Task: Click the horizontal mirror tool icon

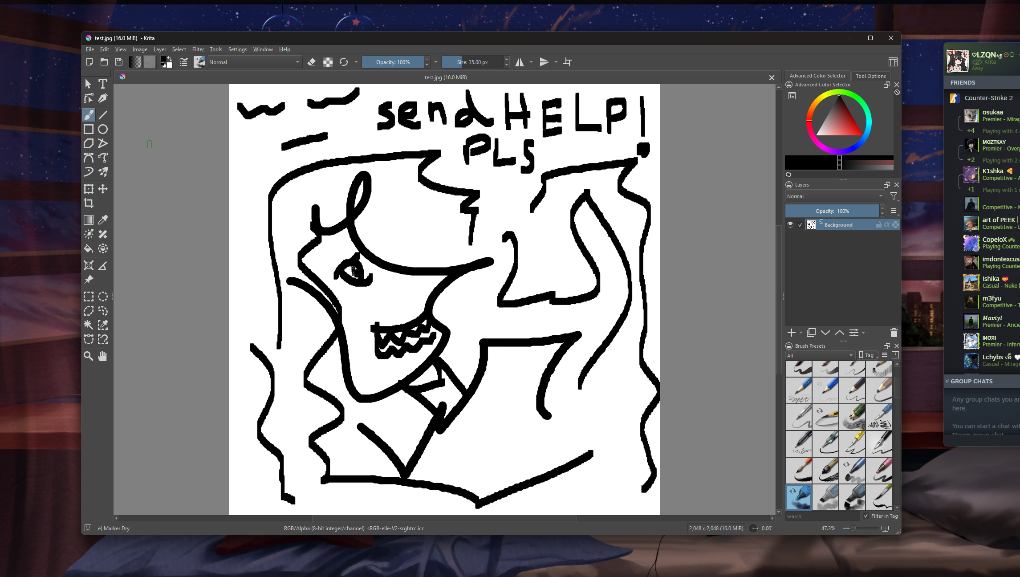Action: 519,62
